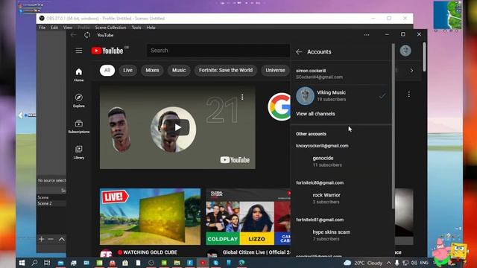Select the Universe filter chip
477x268 pixels.
(275, 70)
